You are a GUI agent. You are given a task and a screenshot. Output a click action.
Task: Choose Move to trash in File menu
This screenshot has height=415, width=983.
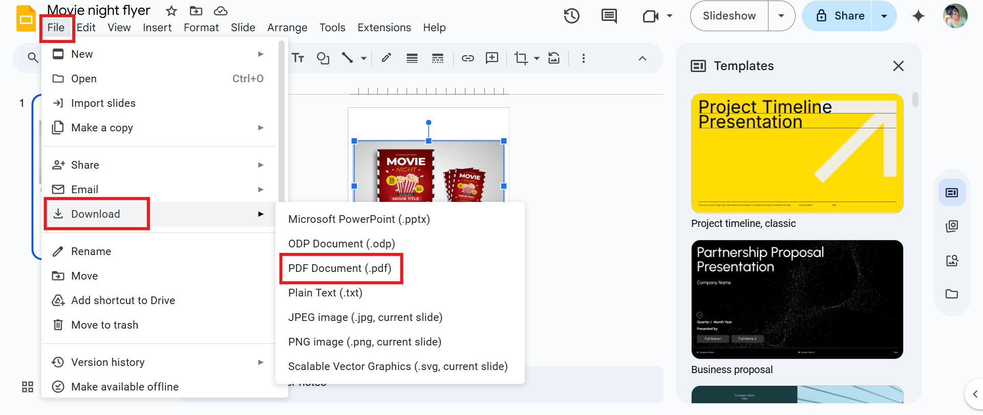click(x=159, y=325)
